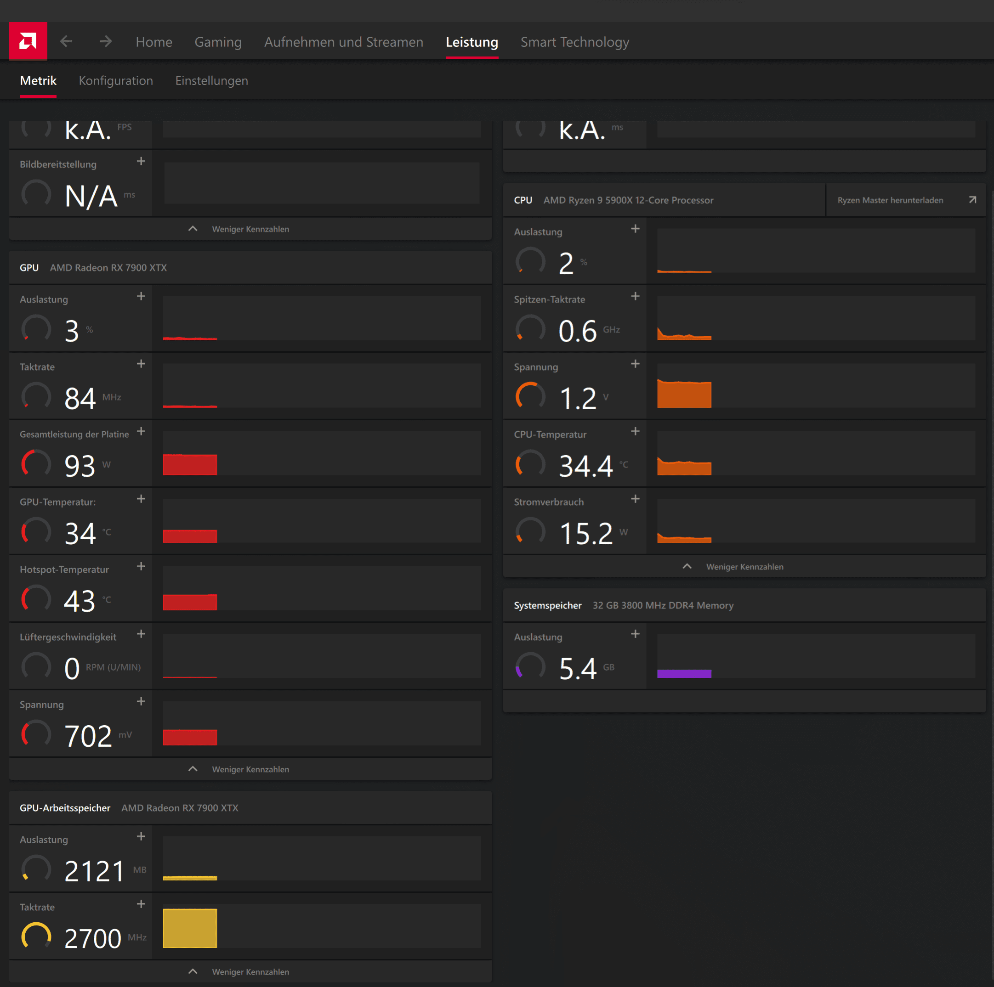Switch to the Gaming tab
The height and width of the screenshot is (987, 994).
pos(218,42)
